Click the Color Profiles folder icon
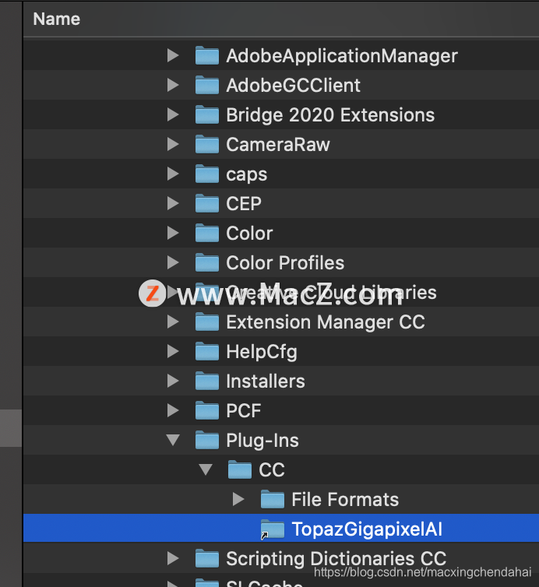Viewport: 539px width, 587px height. tap(207, 262)
